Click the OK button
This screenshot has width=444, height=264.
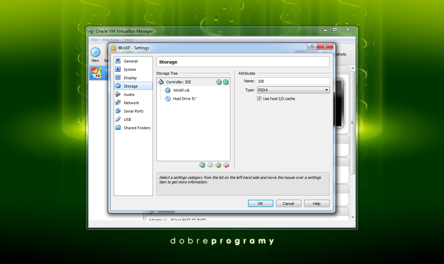point(261,204)
